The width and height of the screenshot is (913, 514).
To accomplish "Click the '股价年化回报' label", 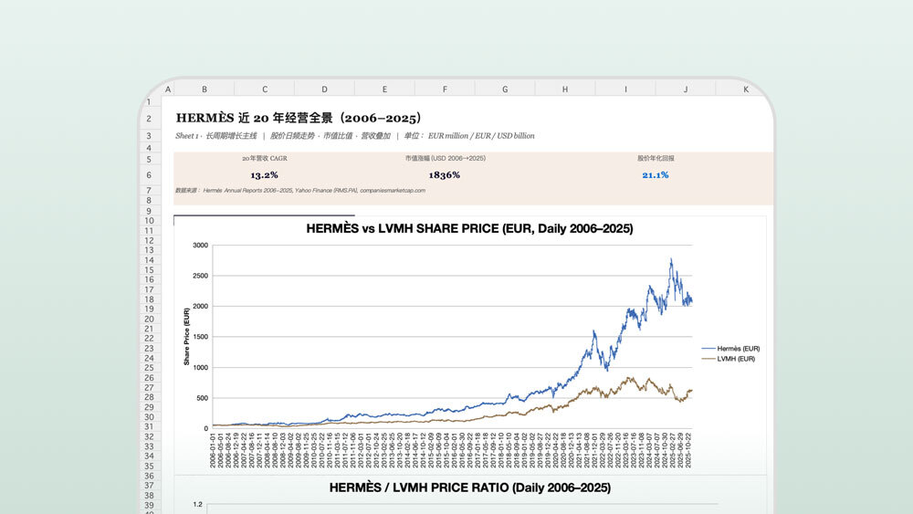I will 656,158.
